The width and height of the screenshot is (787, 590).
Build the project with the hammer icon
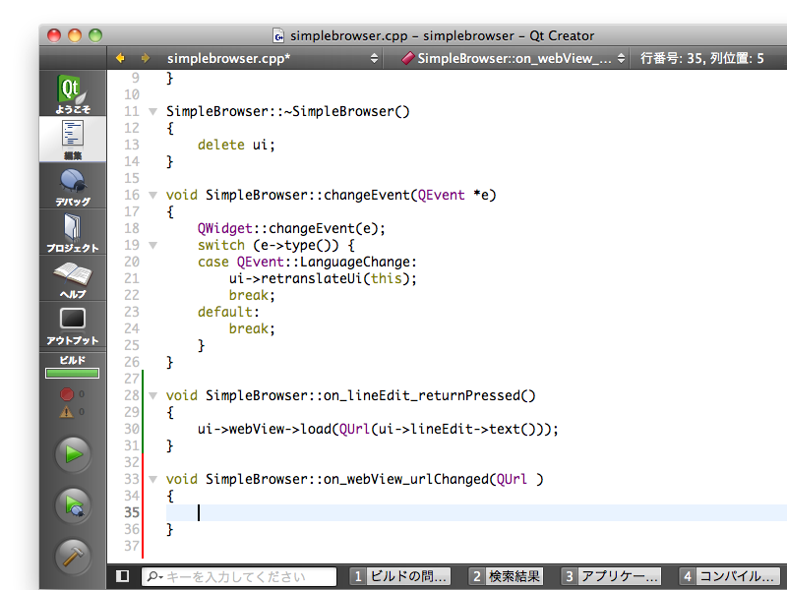pos(73,556)
